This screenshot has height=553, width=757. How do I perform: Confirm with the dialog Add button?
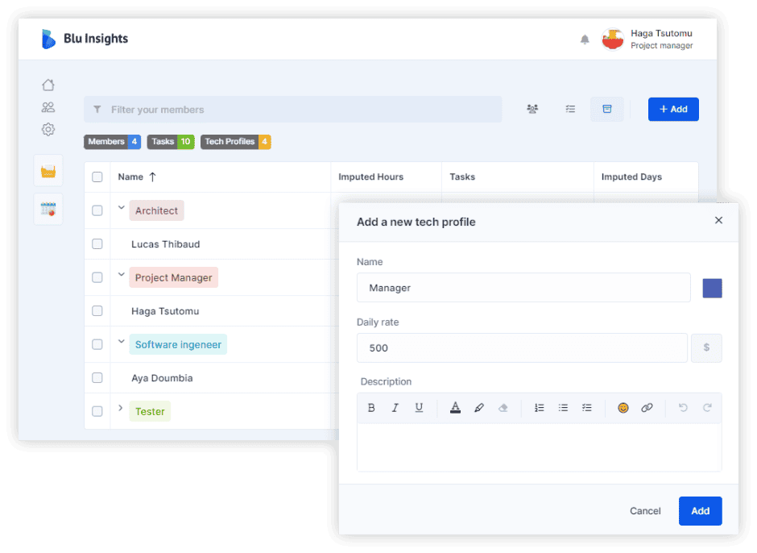pyautogui.click(x=700, y=511)
